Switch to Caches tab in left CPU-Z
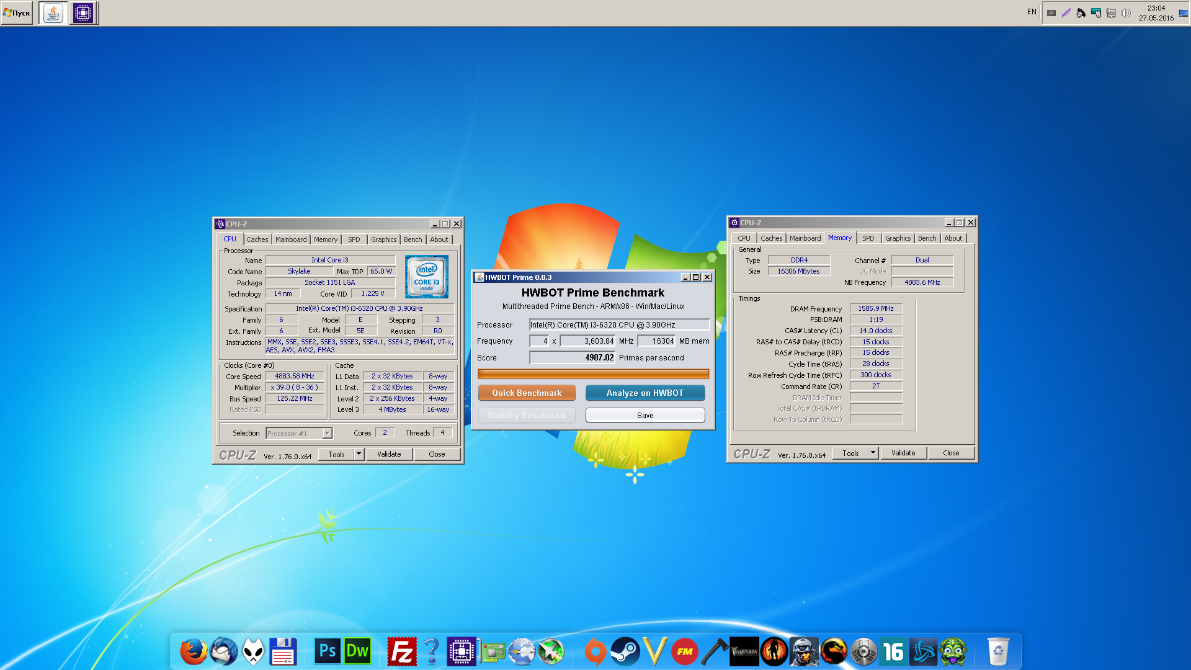Screen dimensions: 1191x670 (257, 239)
